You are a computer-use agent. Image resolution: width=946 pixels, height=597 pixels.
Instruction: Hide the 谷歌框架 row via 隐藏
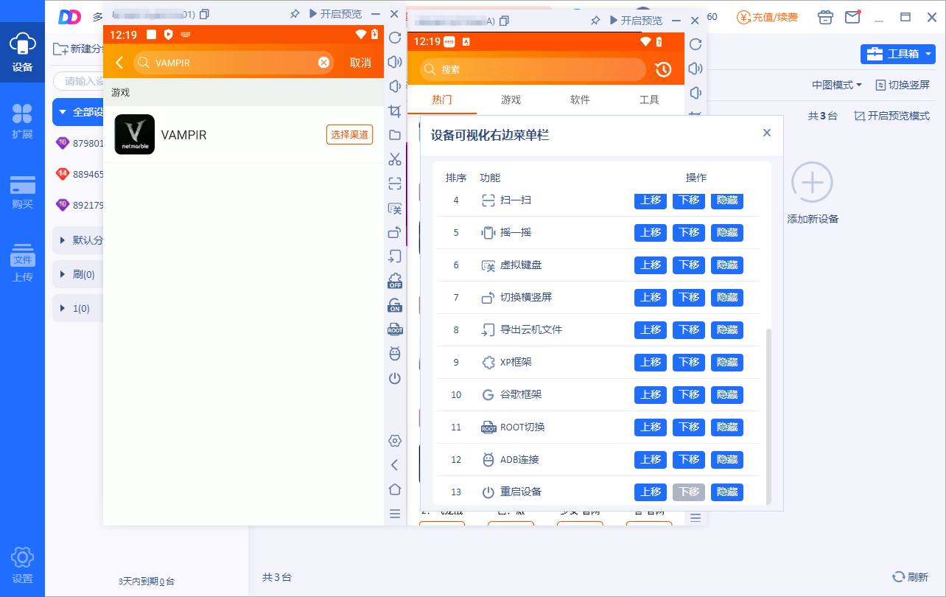pyautogui.click(x=726, y=395)
